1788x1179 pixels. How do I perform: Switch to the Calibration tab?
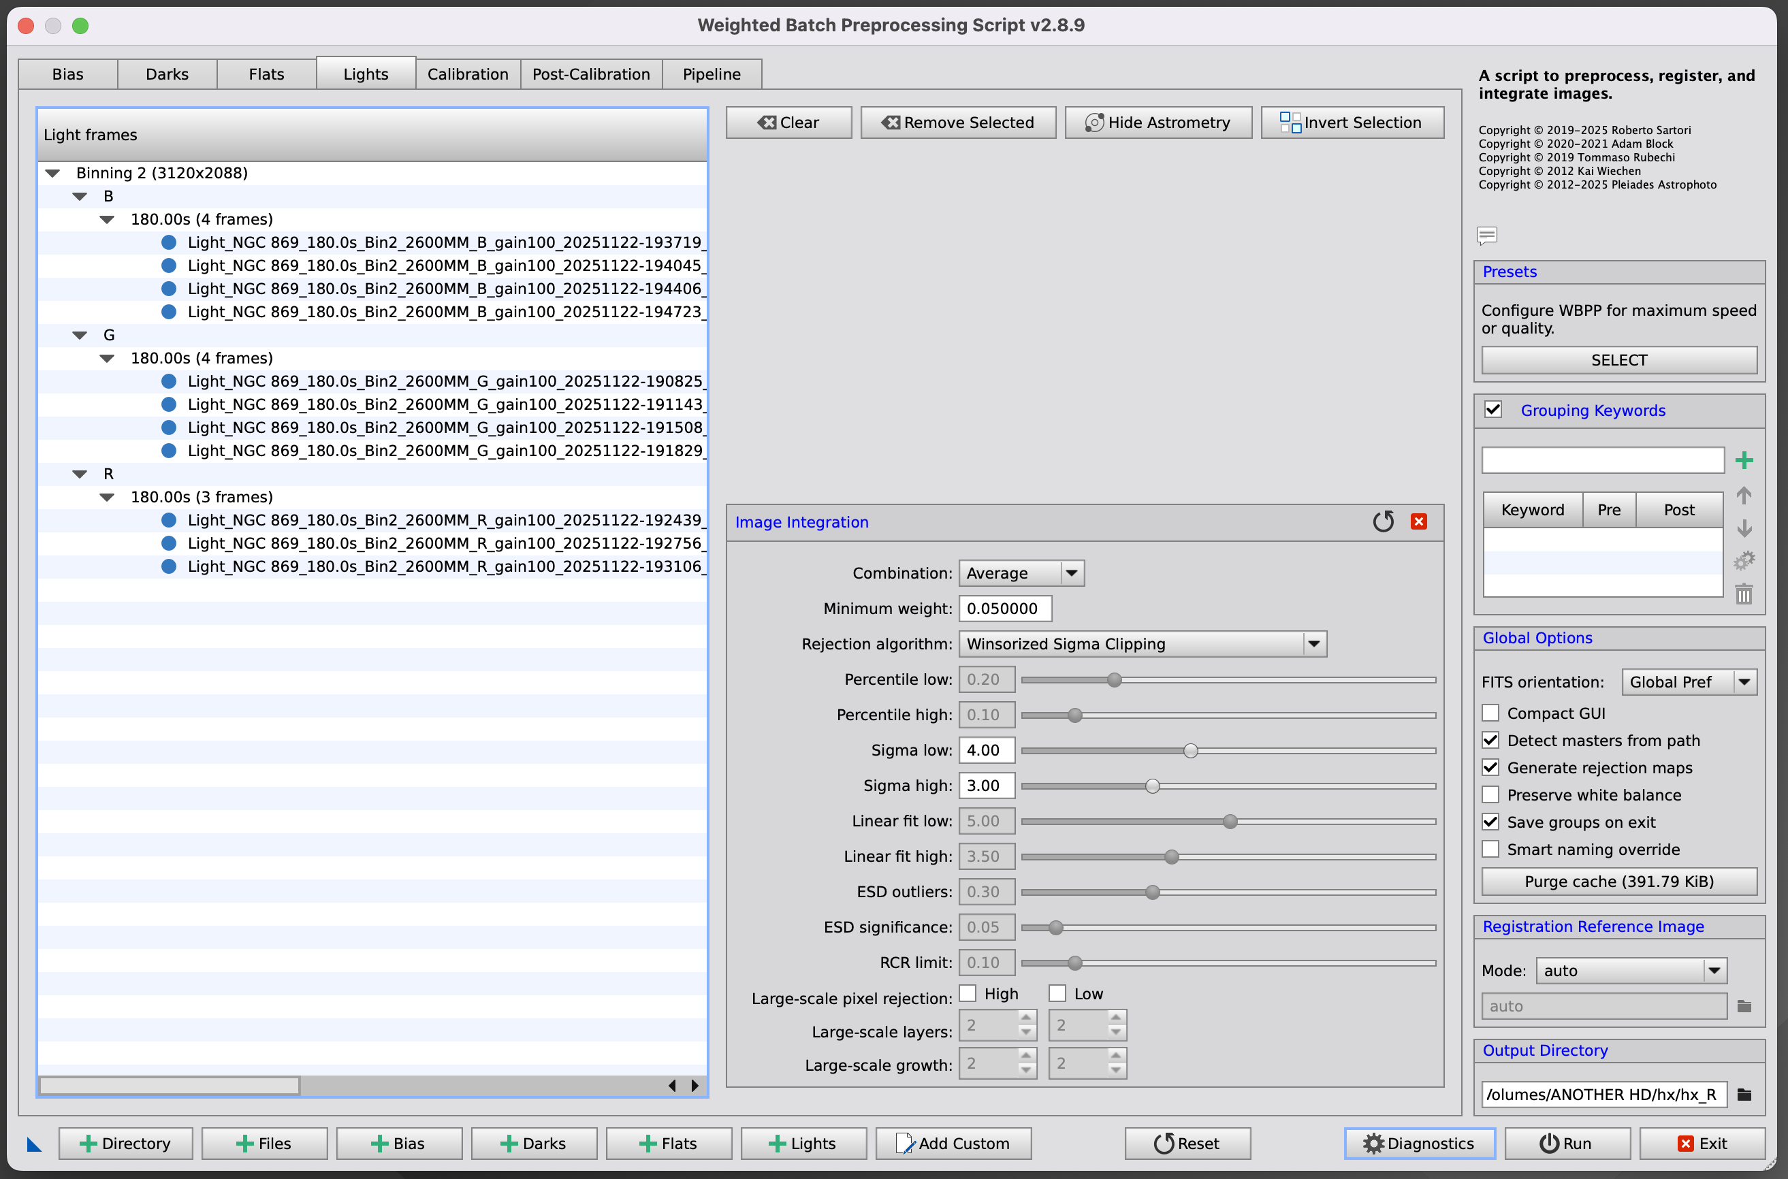pos(468,74)
